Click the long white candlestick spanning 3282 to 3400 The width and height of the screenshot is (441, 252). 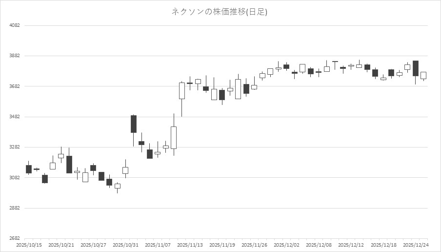(174, 137)
